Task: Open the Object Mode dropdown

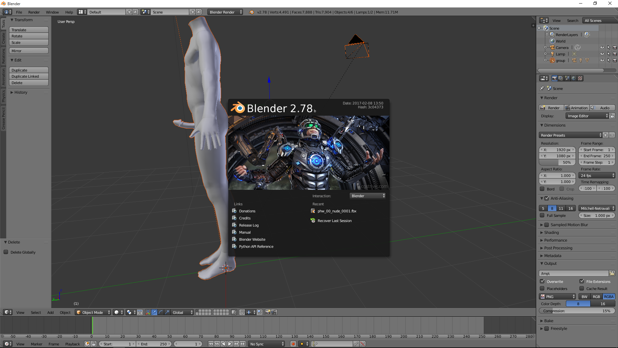Action: tap(93, 312)
